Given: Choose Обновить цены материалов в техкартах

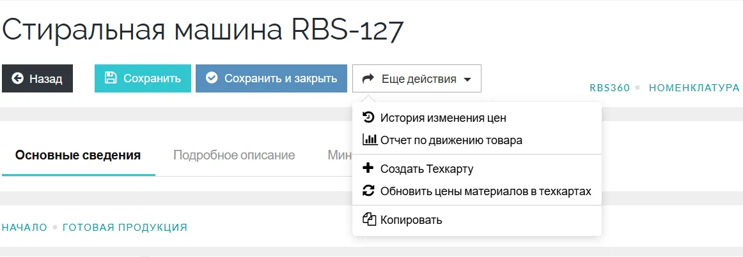Looking at the screenshot, I should click(485, 191).
